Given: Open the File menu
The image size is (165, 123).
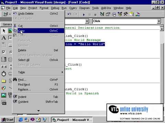Looking at the screenshot, I should click(8, 8).
